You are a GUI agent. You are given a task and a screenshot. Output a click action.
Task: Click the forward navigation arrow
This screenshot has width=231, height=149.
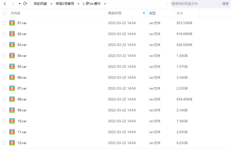pos(13,4)
